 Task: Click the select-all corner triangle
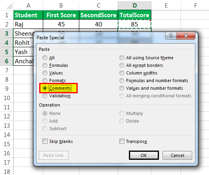click(x=9, y=6)
